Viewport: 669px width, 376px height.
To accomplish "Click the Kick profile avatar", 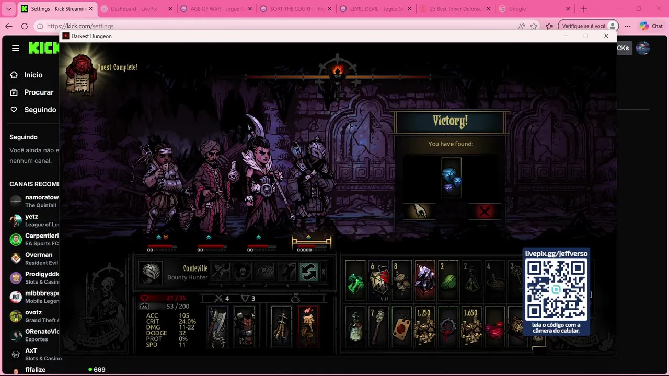I will click(643, 48).
